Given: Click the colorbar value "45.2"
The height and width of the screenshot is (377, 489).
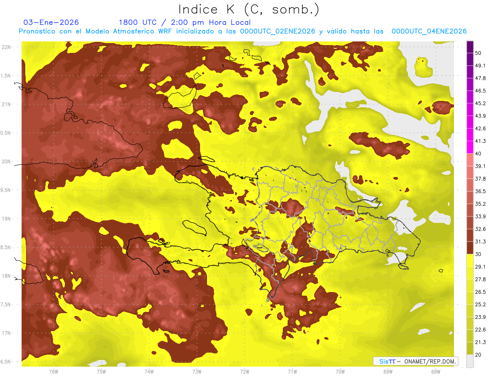Looking at the screenshot, I should pos(480,103).
